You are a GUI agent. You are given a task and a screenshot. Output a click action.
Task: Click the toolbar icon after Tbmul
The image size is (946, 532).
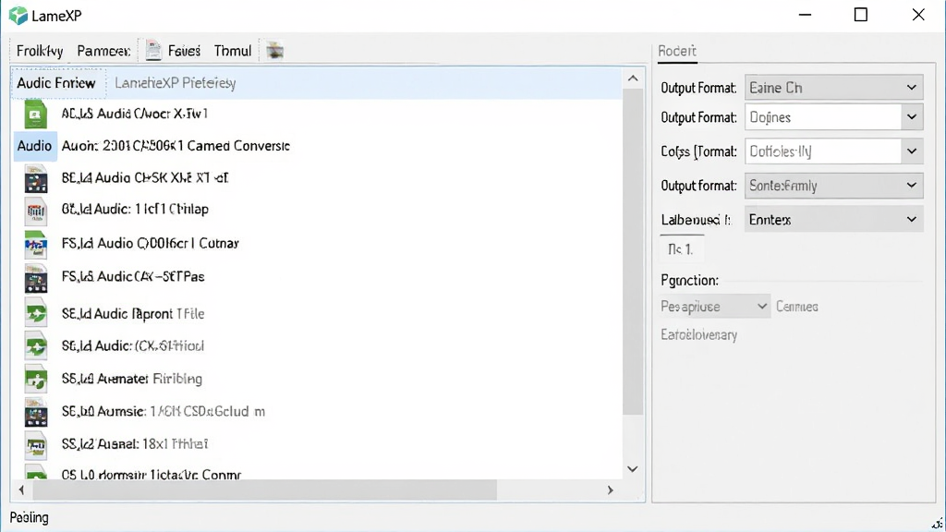275,51
